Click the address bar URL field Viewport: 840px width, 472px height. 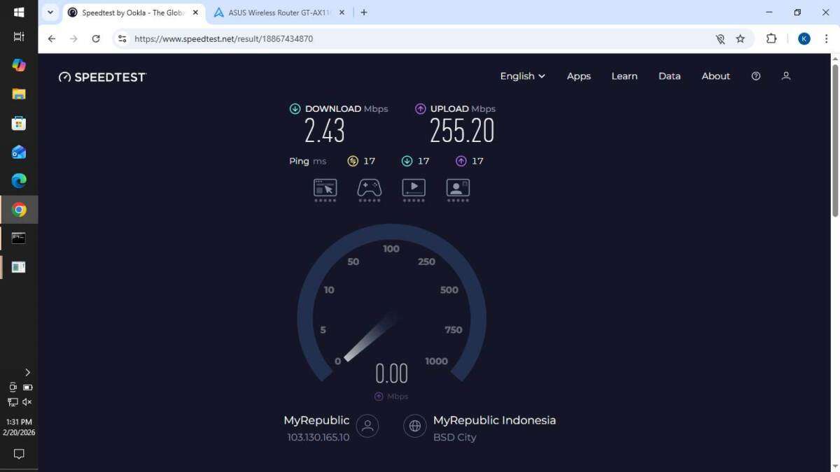[x=420, y=39]
